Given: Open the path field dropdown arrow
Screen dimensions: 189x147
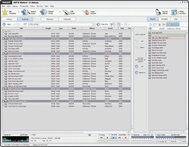Looking at the screenshot, I should [x=94, y=24].
